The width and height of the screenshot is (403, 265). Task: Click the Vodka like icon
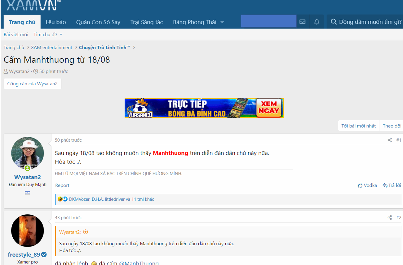360,185
